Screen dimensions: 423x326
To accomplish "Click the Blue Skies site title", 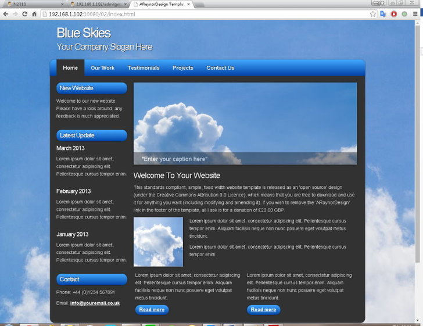I will [x=84, y=33].
